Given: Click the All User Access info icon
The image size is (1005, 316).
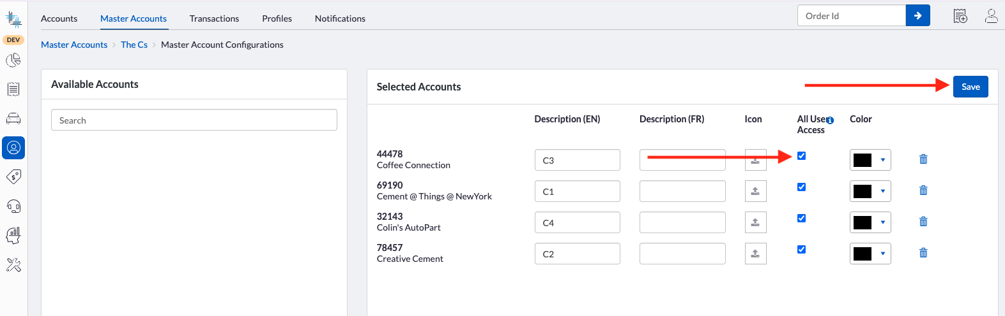Looking at the screenshot, I should [x=830, y=120].
